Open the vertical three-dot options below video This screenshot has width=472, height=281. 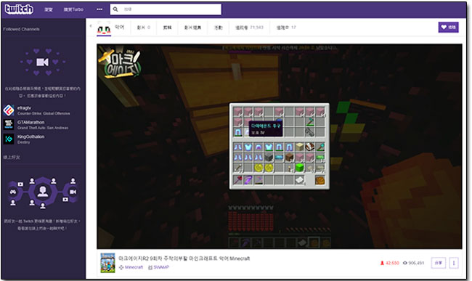[x=454, y=263]
